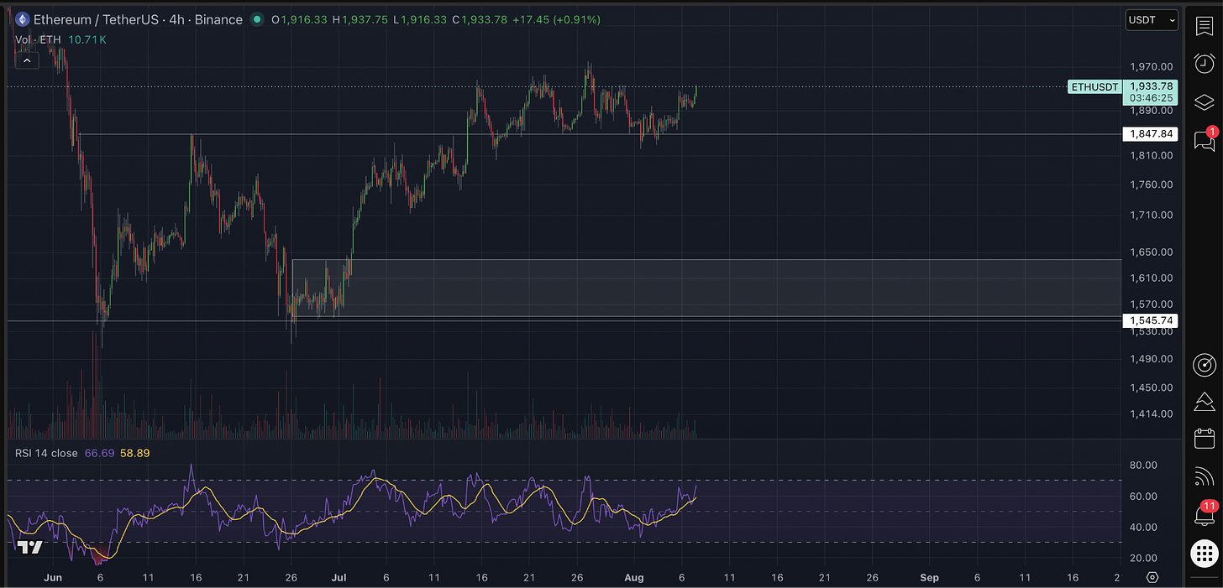Click the 1,414.00 price axis label

pos(1151,414)
